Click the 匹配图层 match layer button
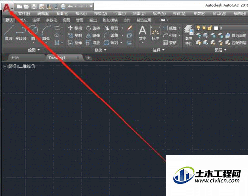Screen dimensions: 248x196 236,43
